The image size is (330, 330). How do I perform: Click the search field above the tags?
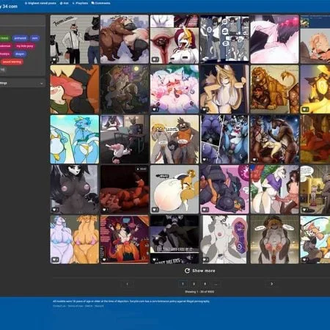click(x=23, y=21)
